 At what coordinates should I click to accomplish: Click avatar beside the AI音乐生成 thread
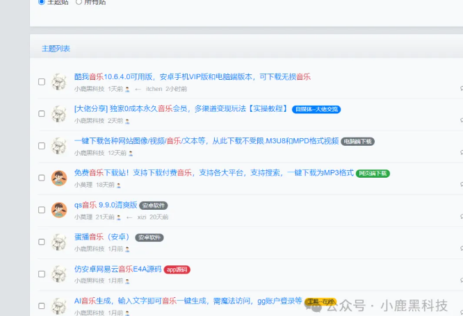click(59, 305)
